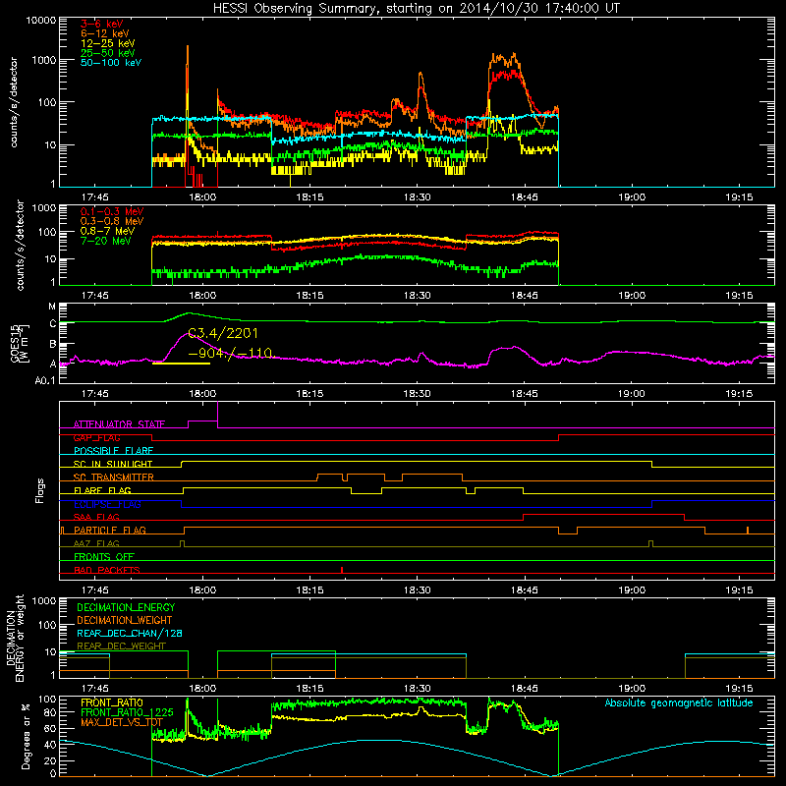The height and width of the screenshot is (786, 786).
Task: Select the yellow 12-25 keV legend label
Action: click(108, 43)
